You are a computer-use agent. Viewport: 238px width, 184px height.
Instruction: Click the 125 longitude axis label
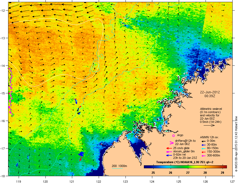179,181
